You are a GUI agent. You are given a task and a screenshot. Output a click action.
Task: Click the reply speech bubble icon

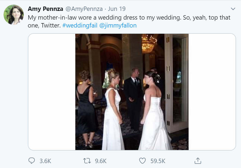[x=32, y=161]
